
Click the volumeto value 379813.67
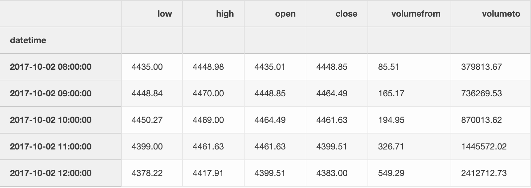(x=481, y=67)
